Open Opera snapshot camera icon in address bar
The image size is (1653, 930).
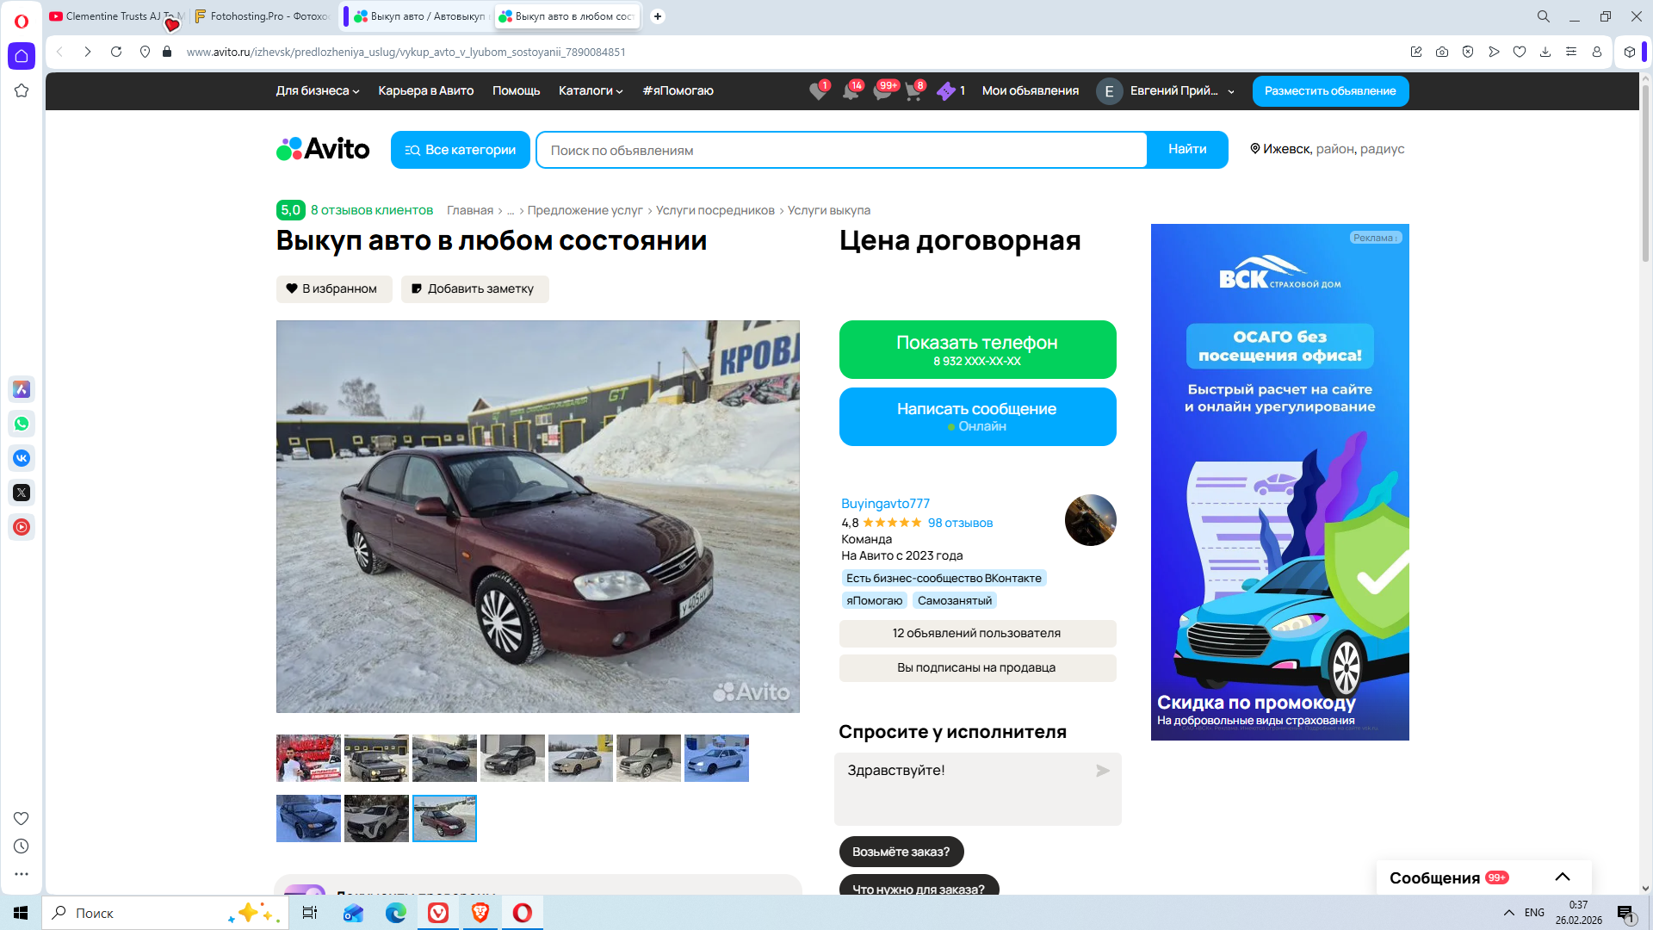click(1442, 52)
